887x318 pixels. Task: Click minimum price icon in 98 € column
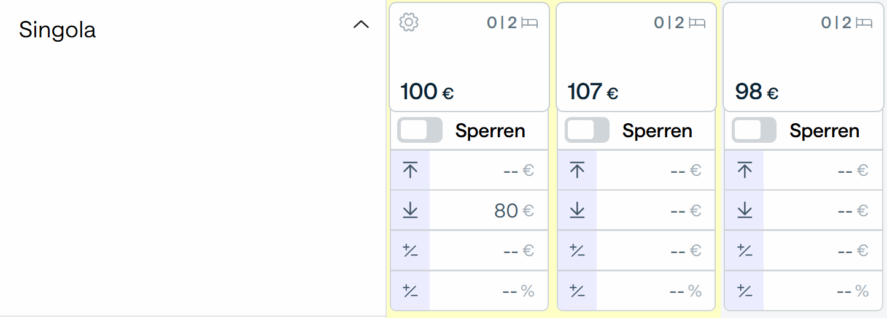pos(745,210)
